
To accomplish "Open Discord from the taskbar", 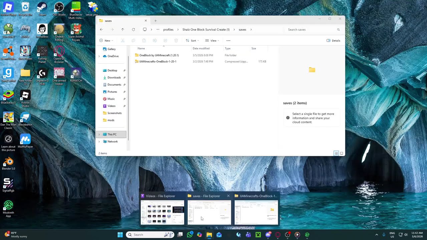I will click(268, 235).
